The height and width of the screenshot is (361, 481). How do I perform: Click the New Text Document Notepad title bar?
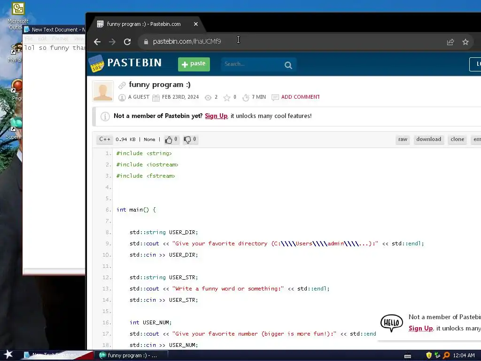(54, 30)
